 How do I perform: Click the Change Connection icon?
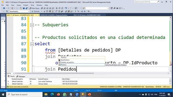pyautogui.click(x=7, y=11)
